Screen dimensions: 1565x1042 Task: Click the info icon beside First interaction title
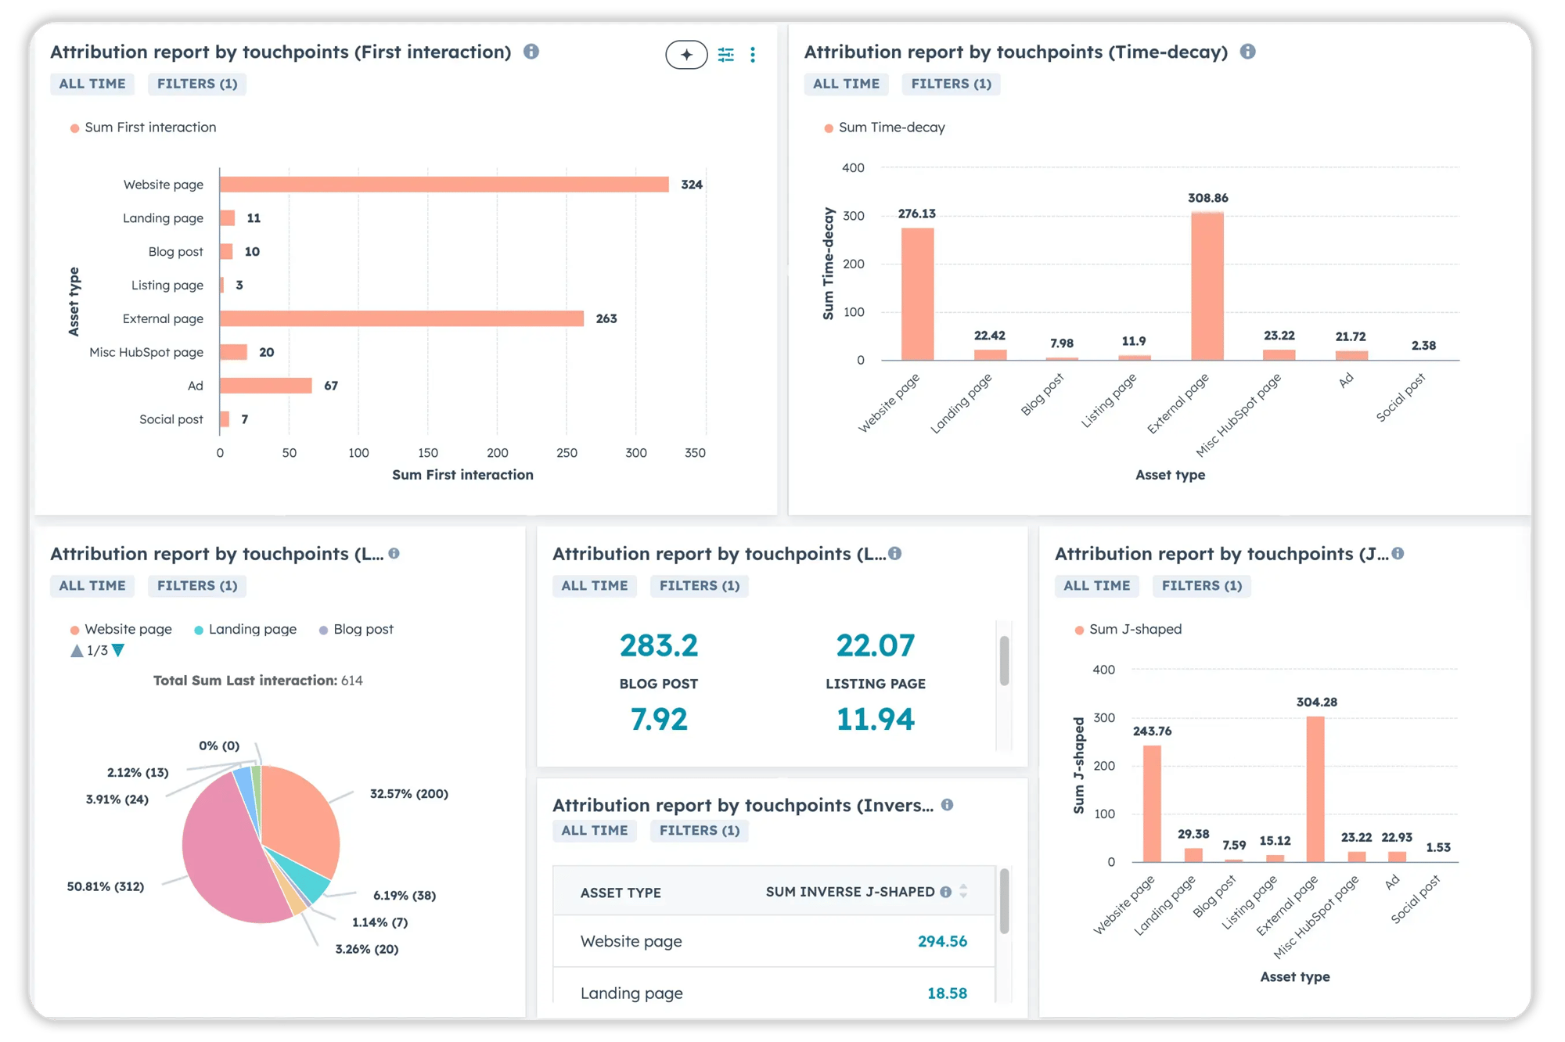[x=533, y=52]
